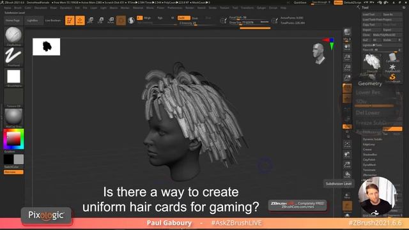
Task: Select the Fibers48 tool thumbnail
Action: (372, 62)
